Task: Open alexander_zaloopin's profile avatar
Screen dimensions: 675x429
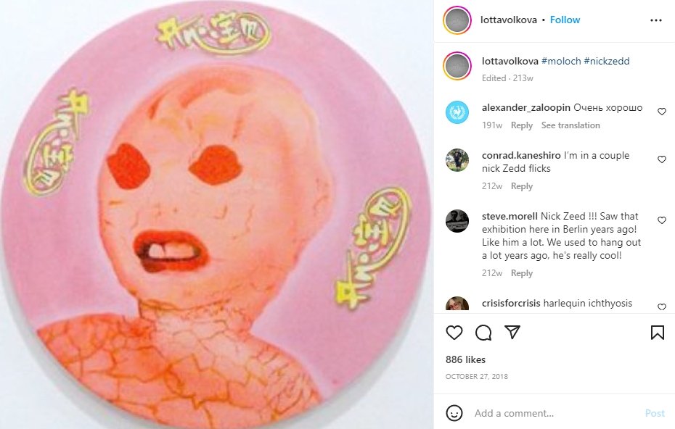Action: tap(457, 112)
